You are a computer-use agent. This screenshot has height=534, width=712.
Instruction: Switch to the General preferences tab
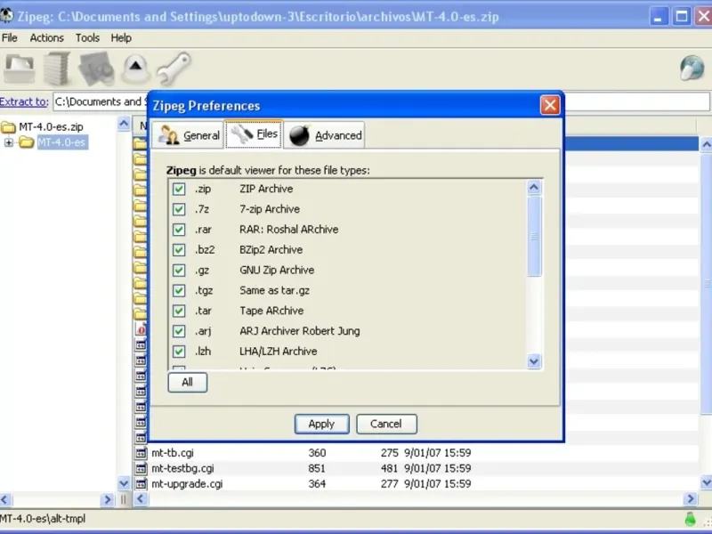188,135
